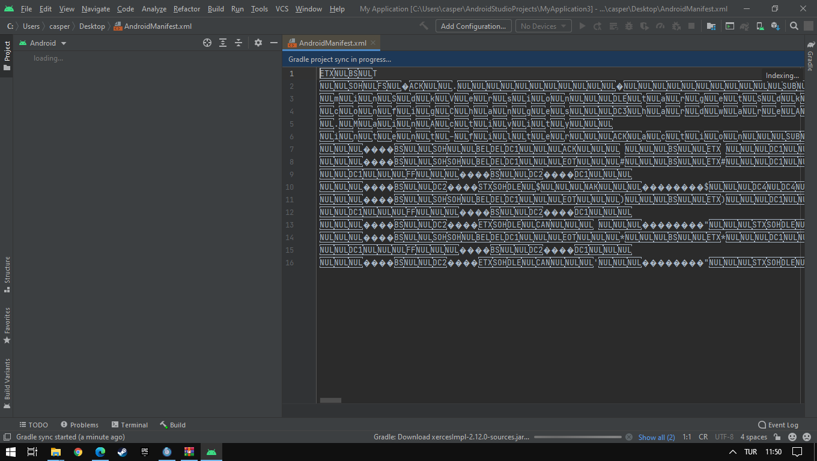Screen dimensions: 817x461
Task: Click the Gradle download progress bar
Action: pos(577,437)
